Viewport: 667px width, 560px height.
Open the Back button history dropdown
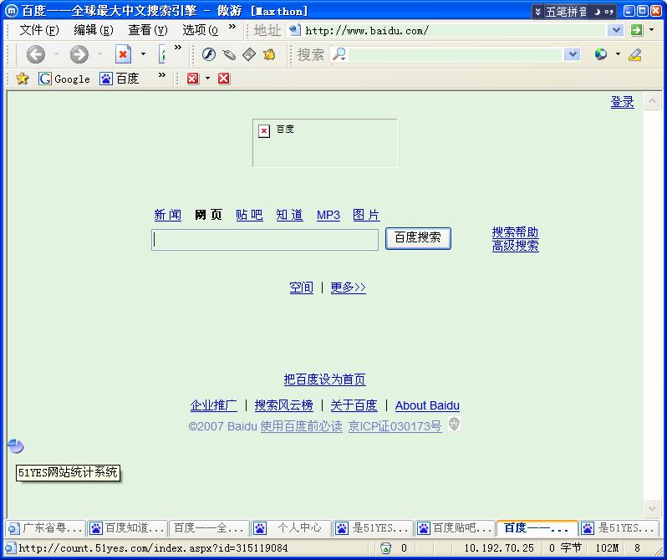click(x=57, y=54)
